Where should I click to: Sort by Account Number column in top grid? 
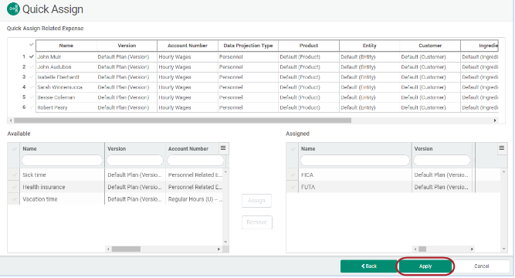point(188,46)
